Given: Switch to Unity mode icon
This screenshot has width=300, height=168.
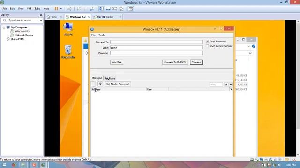Looking at the screenshot, I should (121, 9).
